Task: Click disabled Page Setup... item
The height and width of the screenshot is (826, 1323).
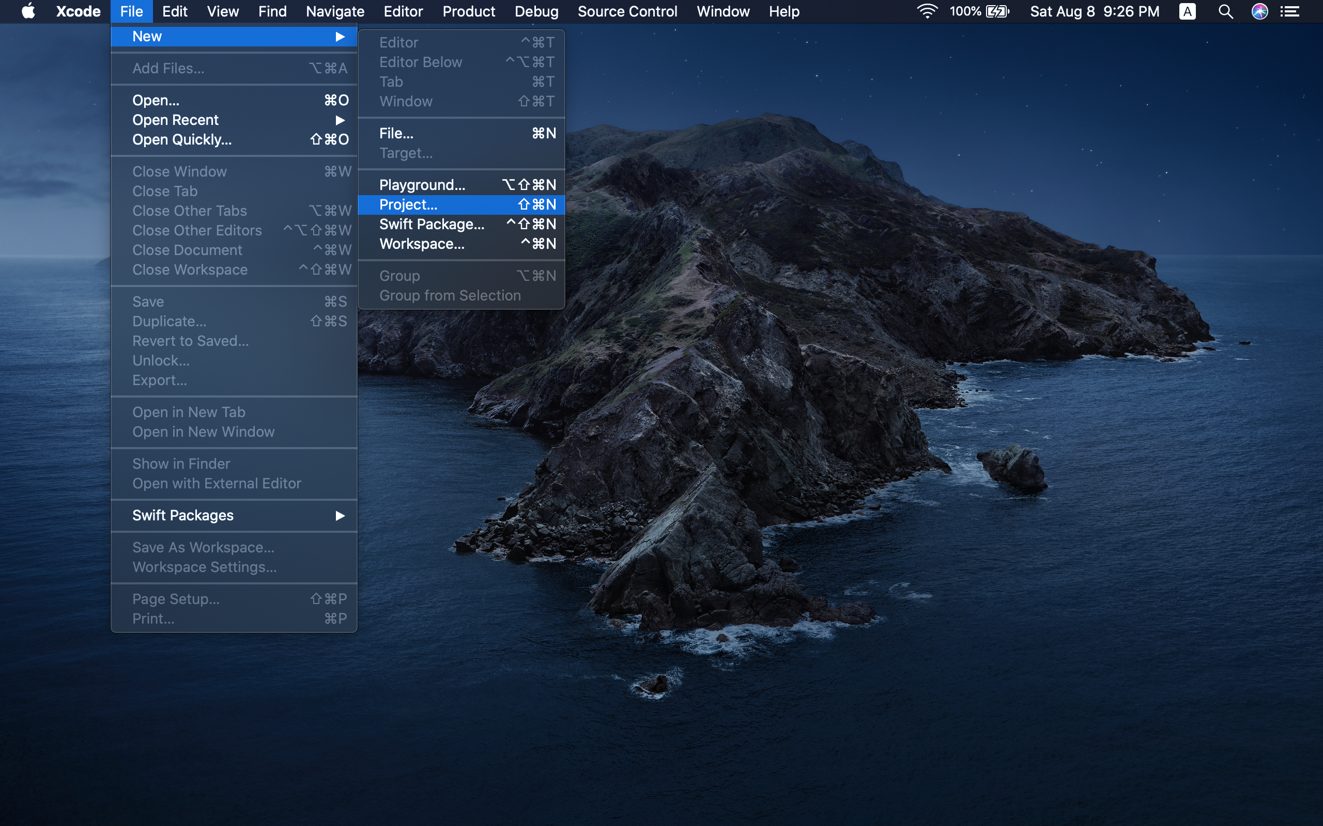Action: click(234, 599)
